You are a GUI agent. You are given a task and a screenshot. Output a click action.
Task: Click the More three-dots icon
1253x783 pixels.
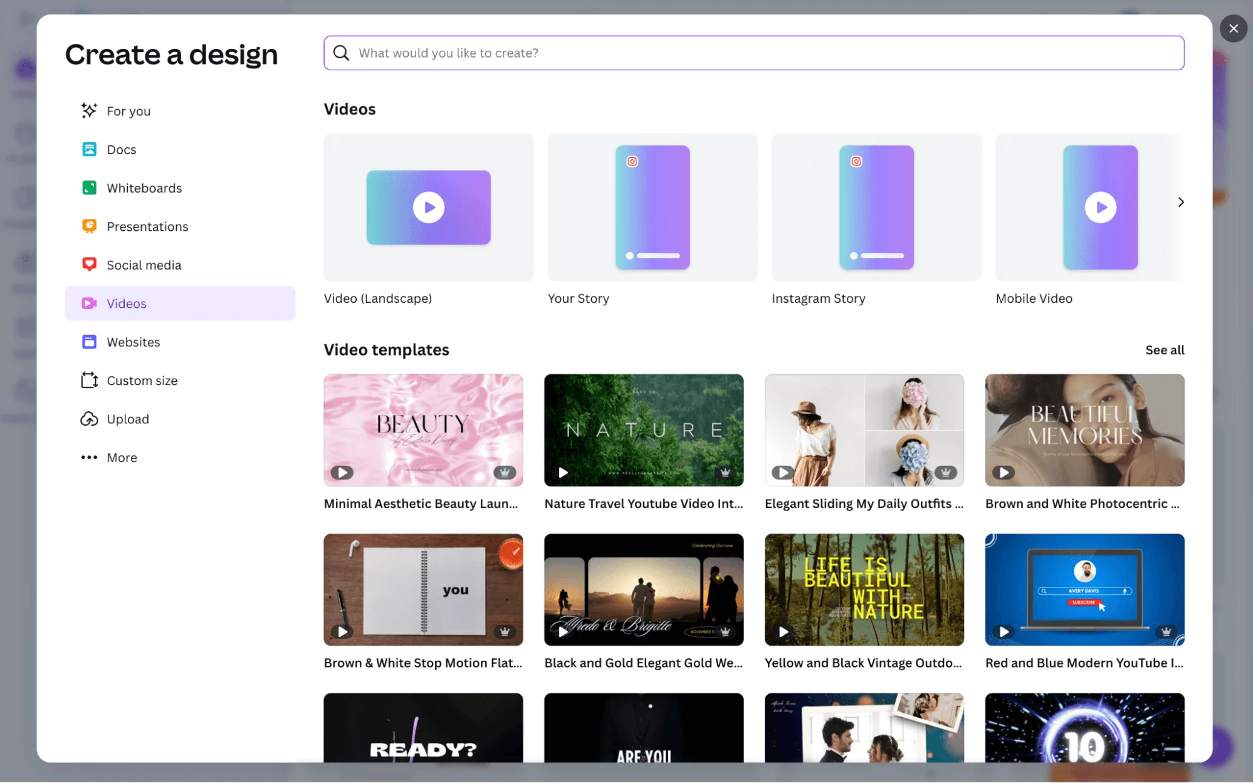[x=89, y=457]
